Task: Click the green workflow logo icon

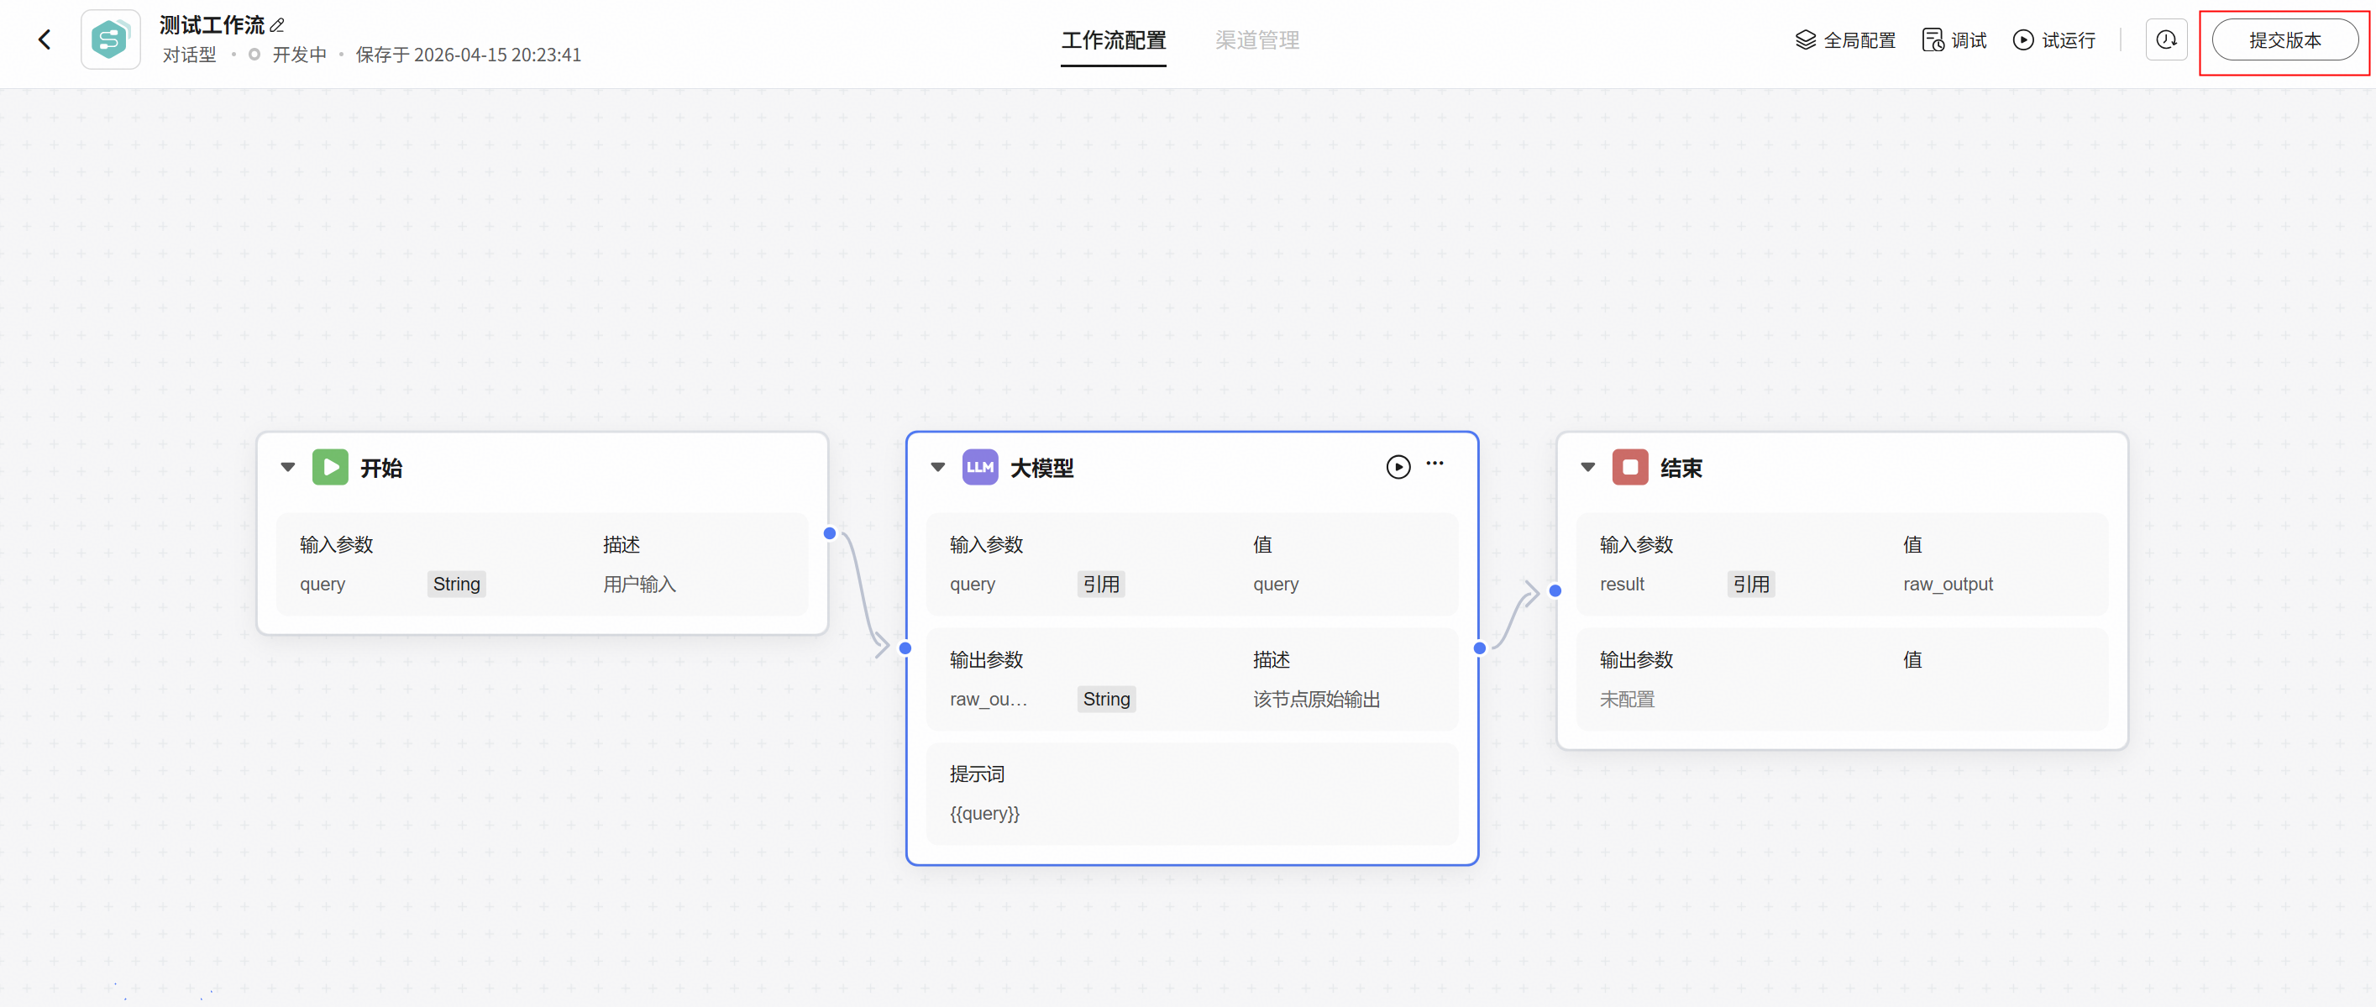Action: [111, 39]
